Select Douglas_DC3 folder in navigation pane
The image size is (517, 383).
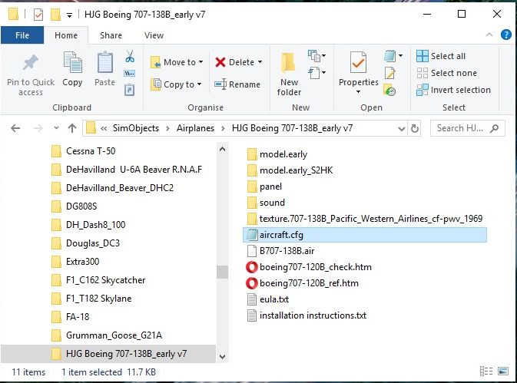(93, 243)
